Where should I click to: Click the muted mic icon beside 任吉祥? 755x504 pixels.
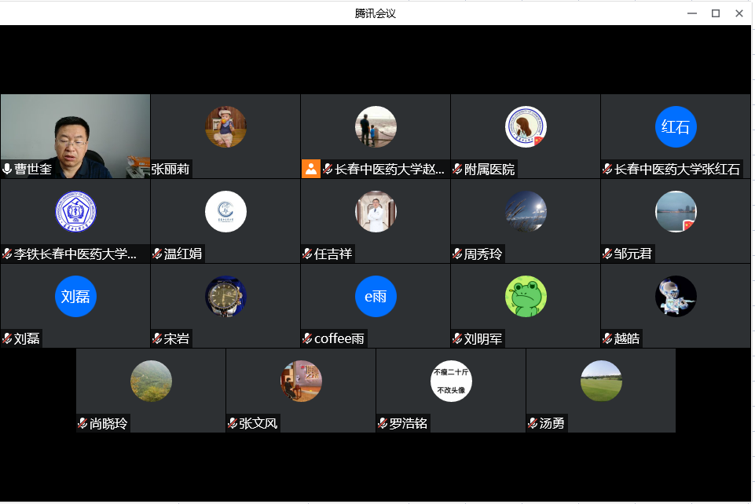[307, 254]
